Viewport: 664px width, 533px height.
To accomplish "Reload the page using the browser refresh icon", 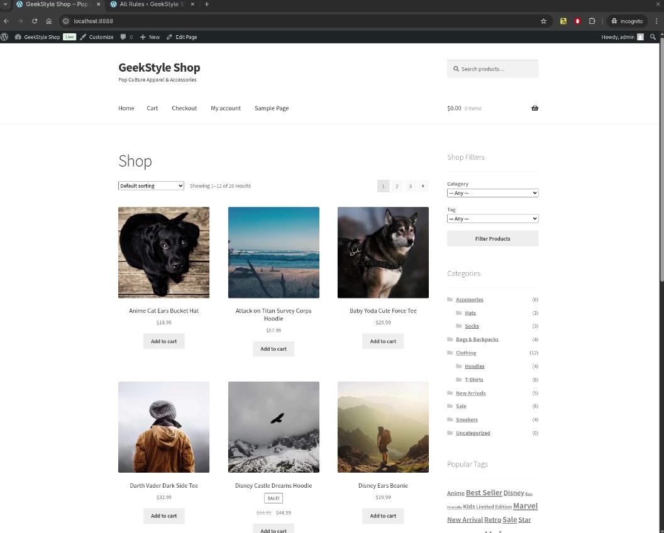I will 35,21.
